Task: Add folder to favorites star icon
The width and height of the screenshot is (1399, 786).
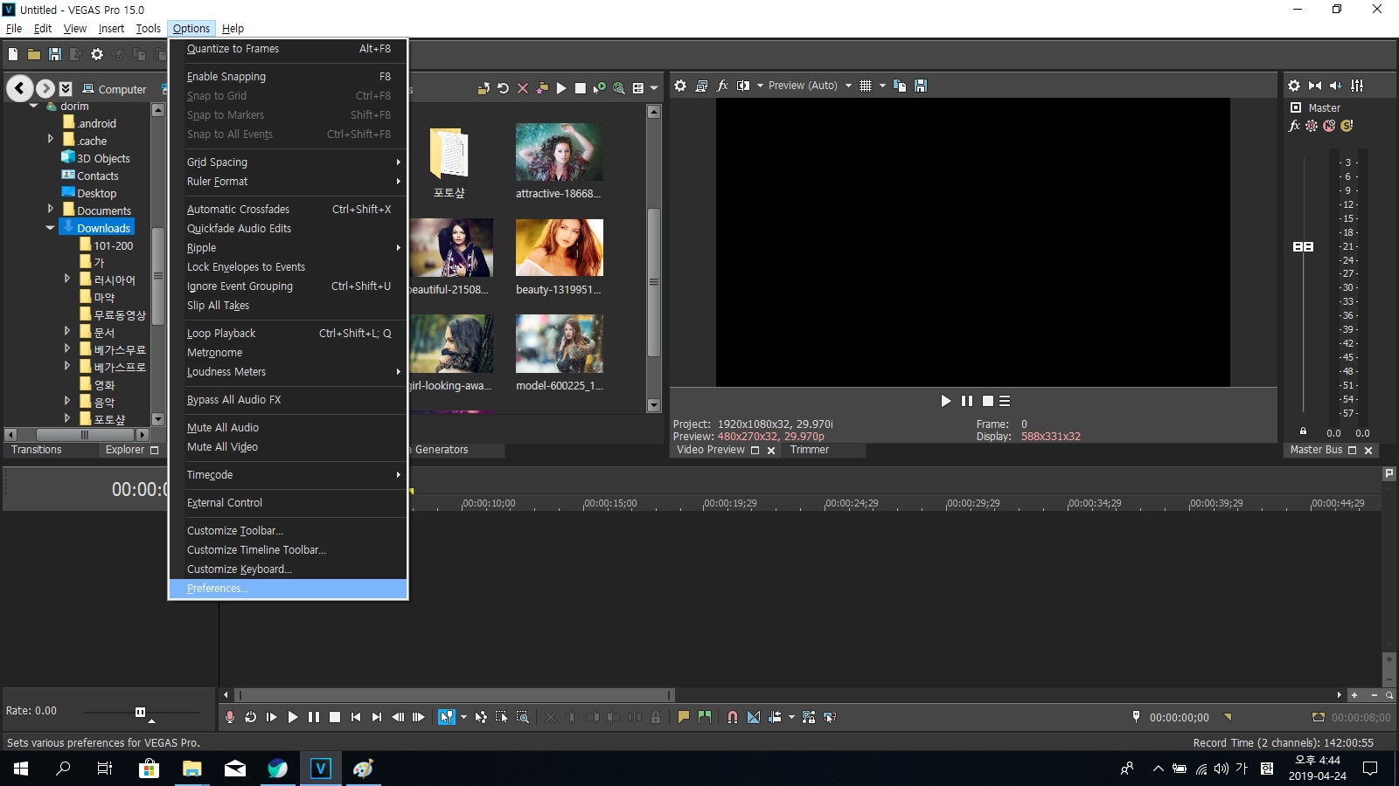Action: coord(542,88)
